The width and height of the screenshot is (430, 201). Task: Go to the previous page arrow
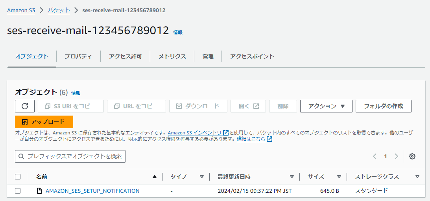[375, 156]
